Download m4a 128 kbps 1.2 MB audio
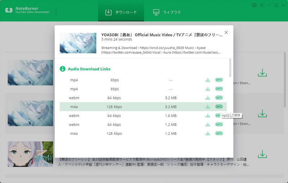Image resolution: width=288 pixels, height=183 pixels. (x=208, y=133)
